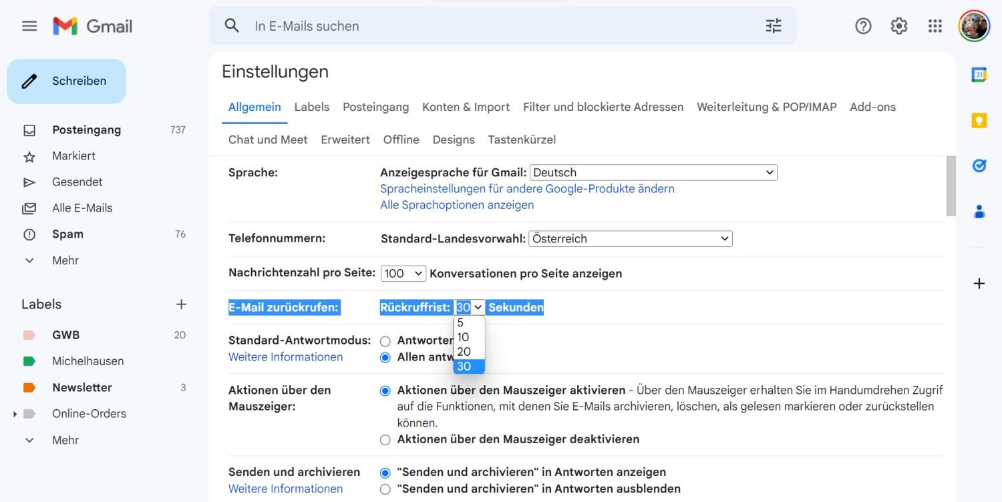Open Google Calendar side panel icon
The width and height of the screenshot is (1002, 502).
979,75
